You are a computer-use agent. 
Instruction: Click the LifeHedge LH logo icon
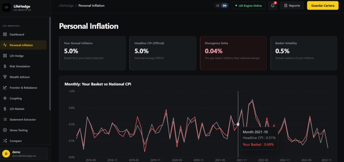[6, 7]
